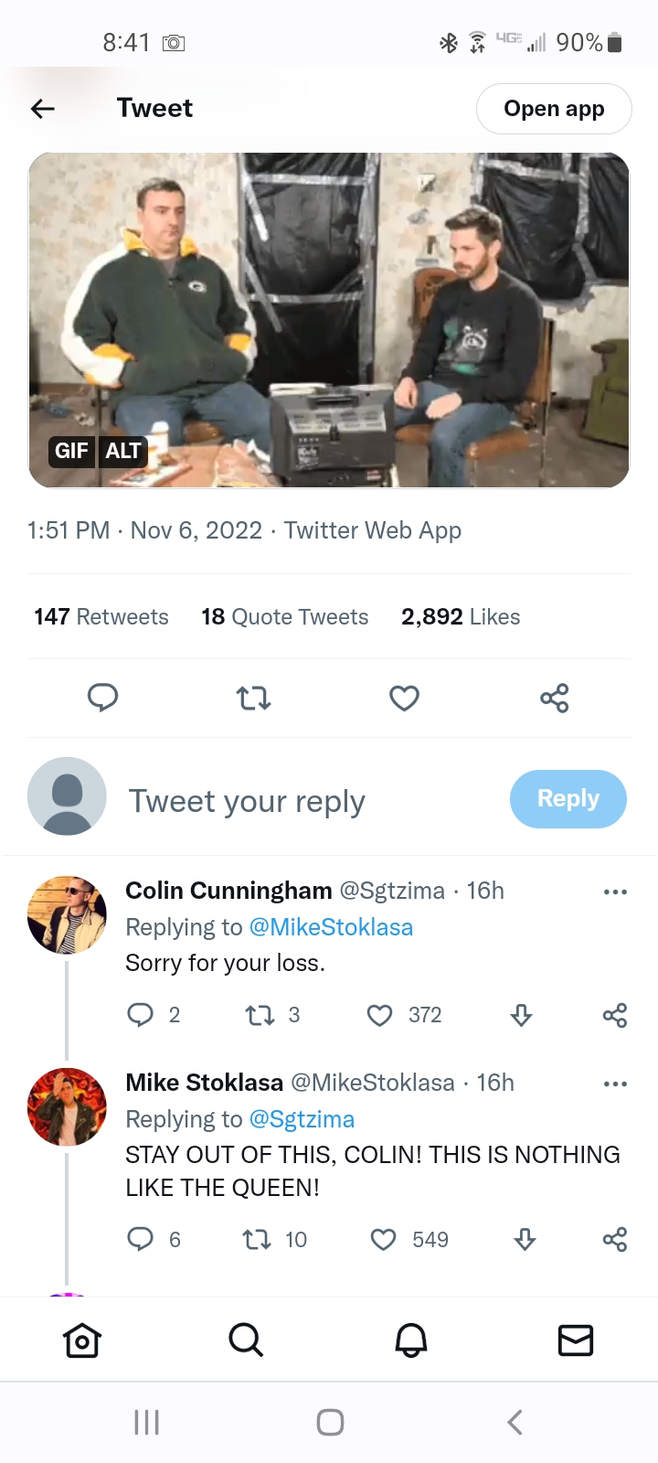This screenshot has width=658, height=1463.
Task: Click the blue Reply button
Action: coord(568,799)
